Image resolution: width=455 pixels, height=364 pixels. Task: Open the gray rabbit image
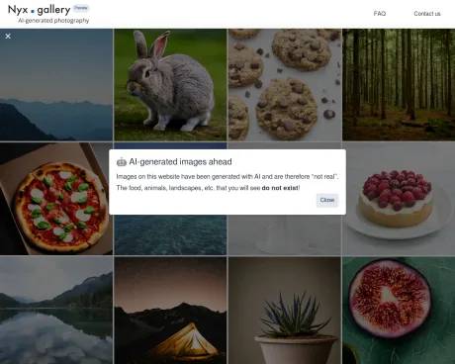170,85
